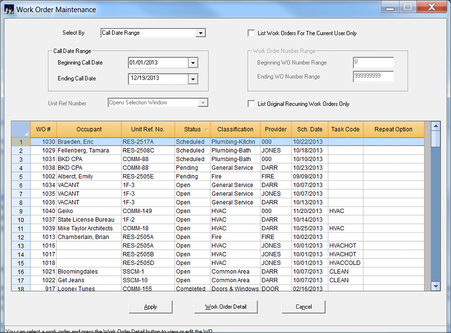Click the Work Order Maintenance title bar icon
451x333 pixels.
(x=9, y=9)
